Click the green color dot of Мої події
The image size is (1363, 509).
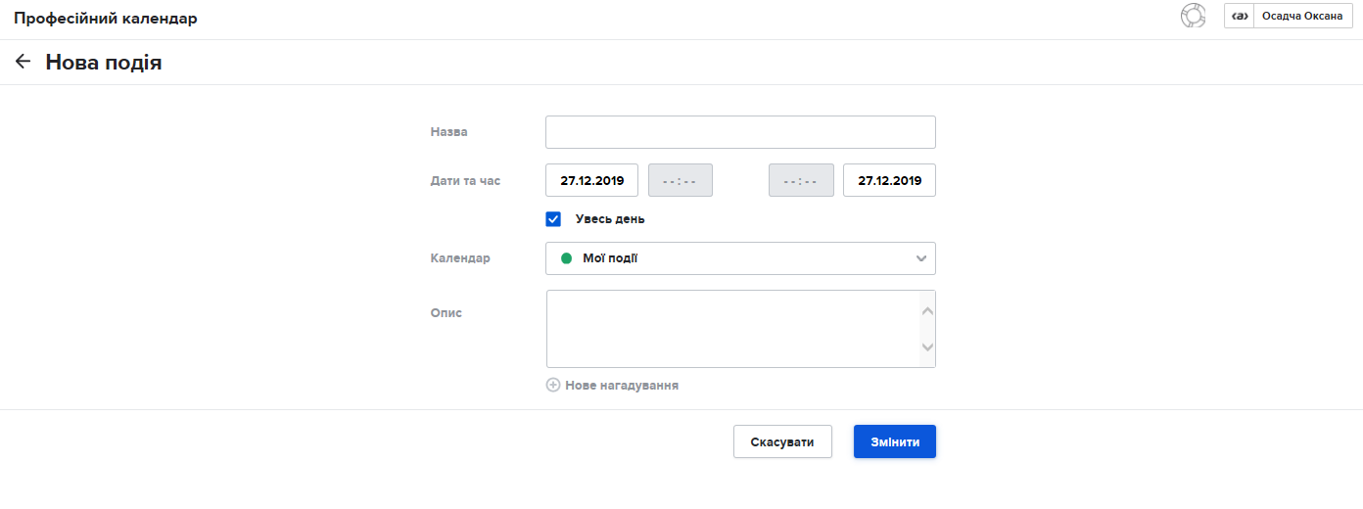566,258
